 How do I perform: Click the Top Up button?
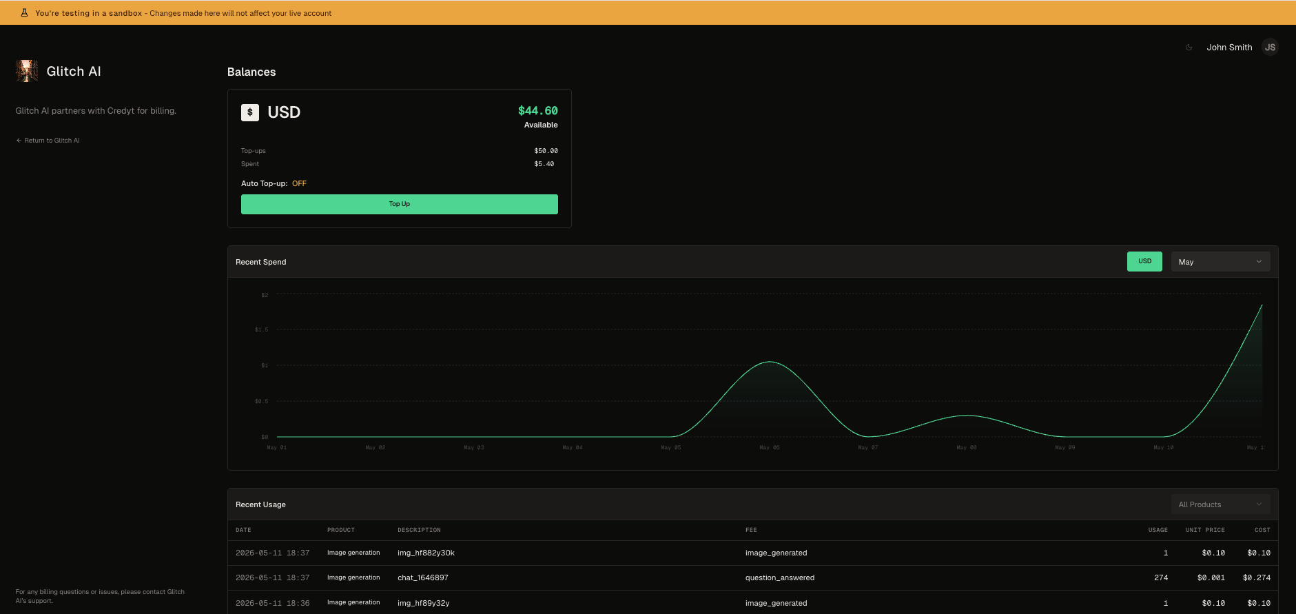pos(400,204)
